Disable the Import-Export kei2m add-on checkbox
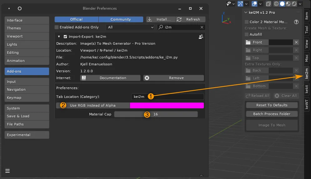The width and height of the screenshot is (311, 179). pos(65,37)
